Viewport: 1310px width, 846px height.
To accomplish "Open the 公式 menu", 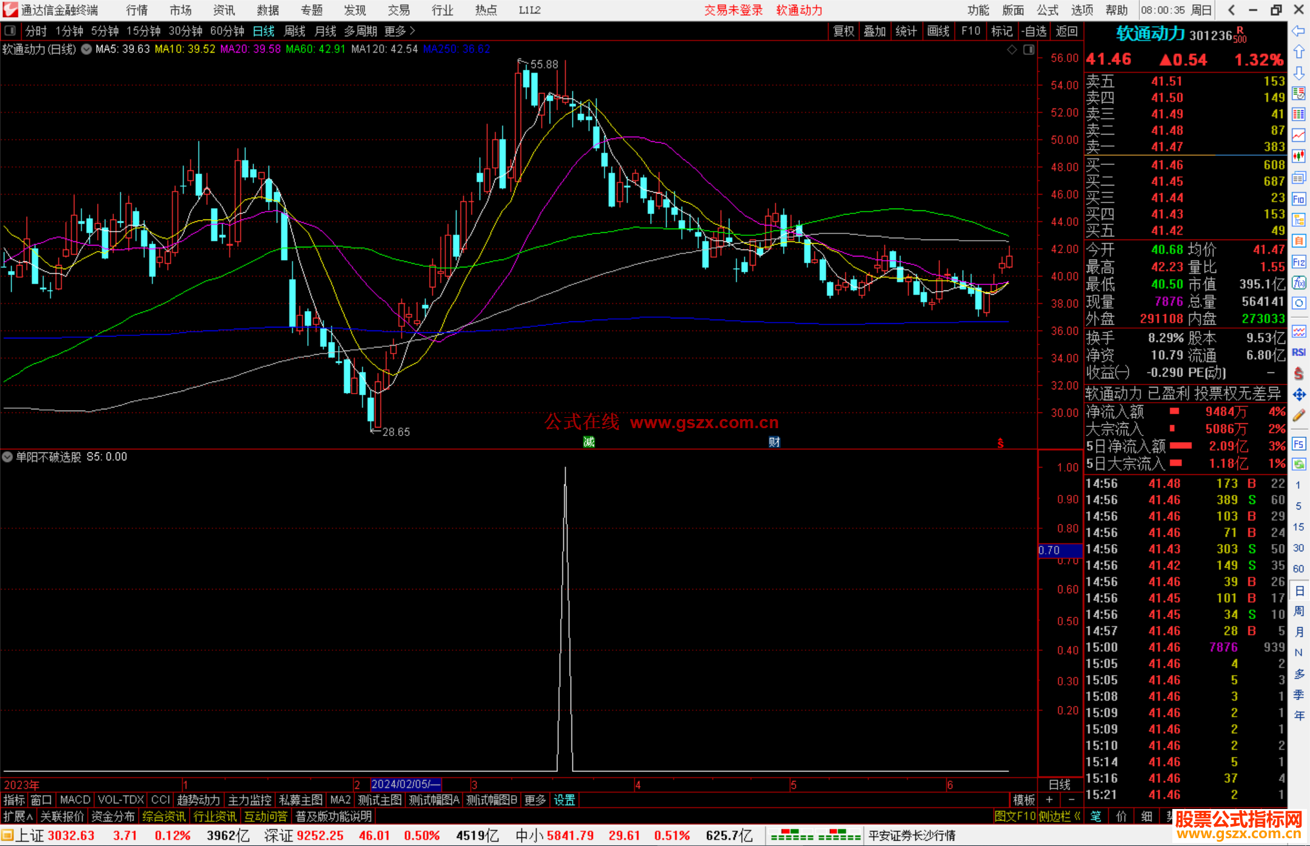I will [x=1047, y=10].
